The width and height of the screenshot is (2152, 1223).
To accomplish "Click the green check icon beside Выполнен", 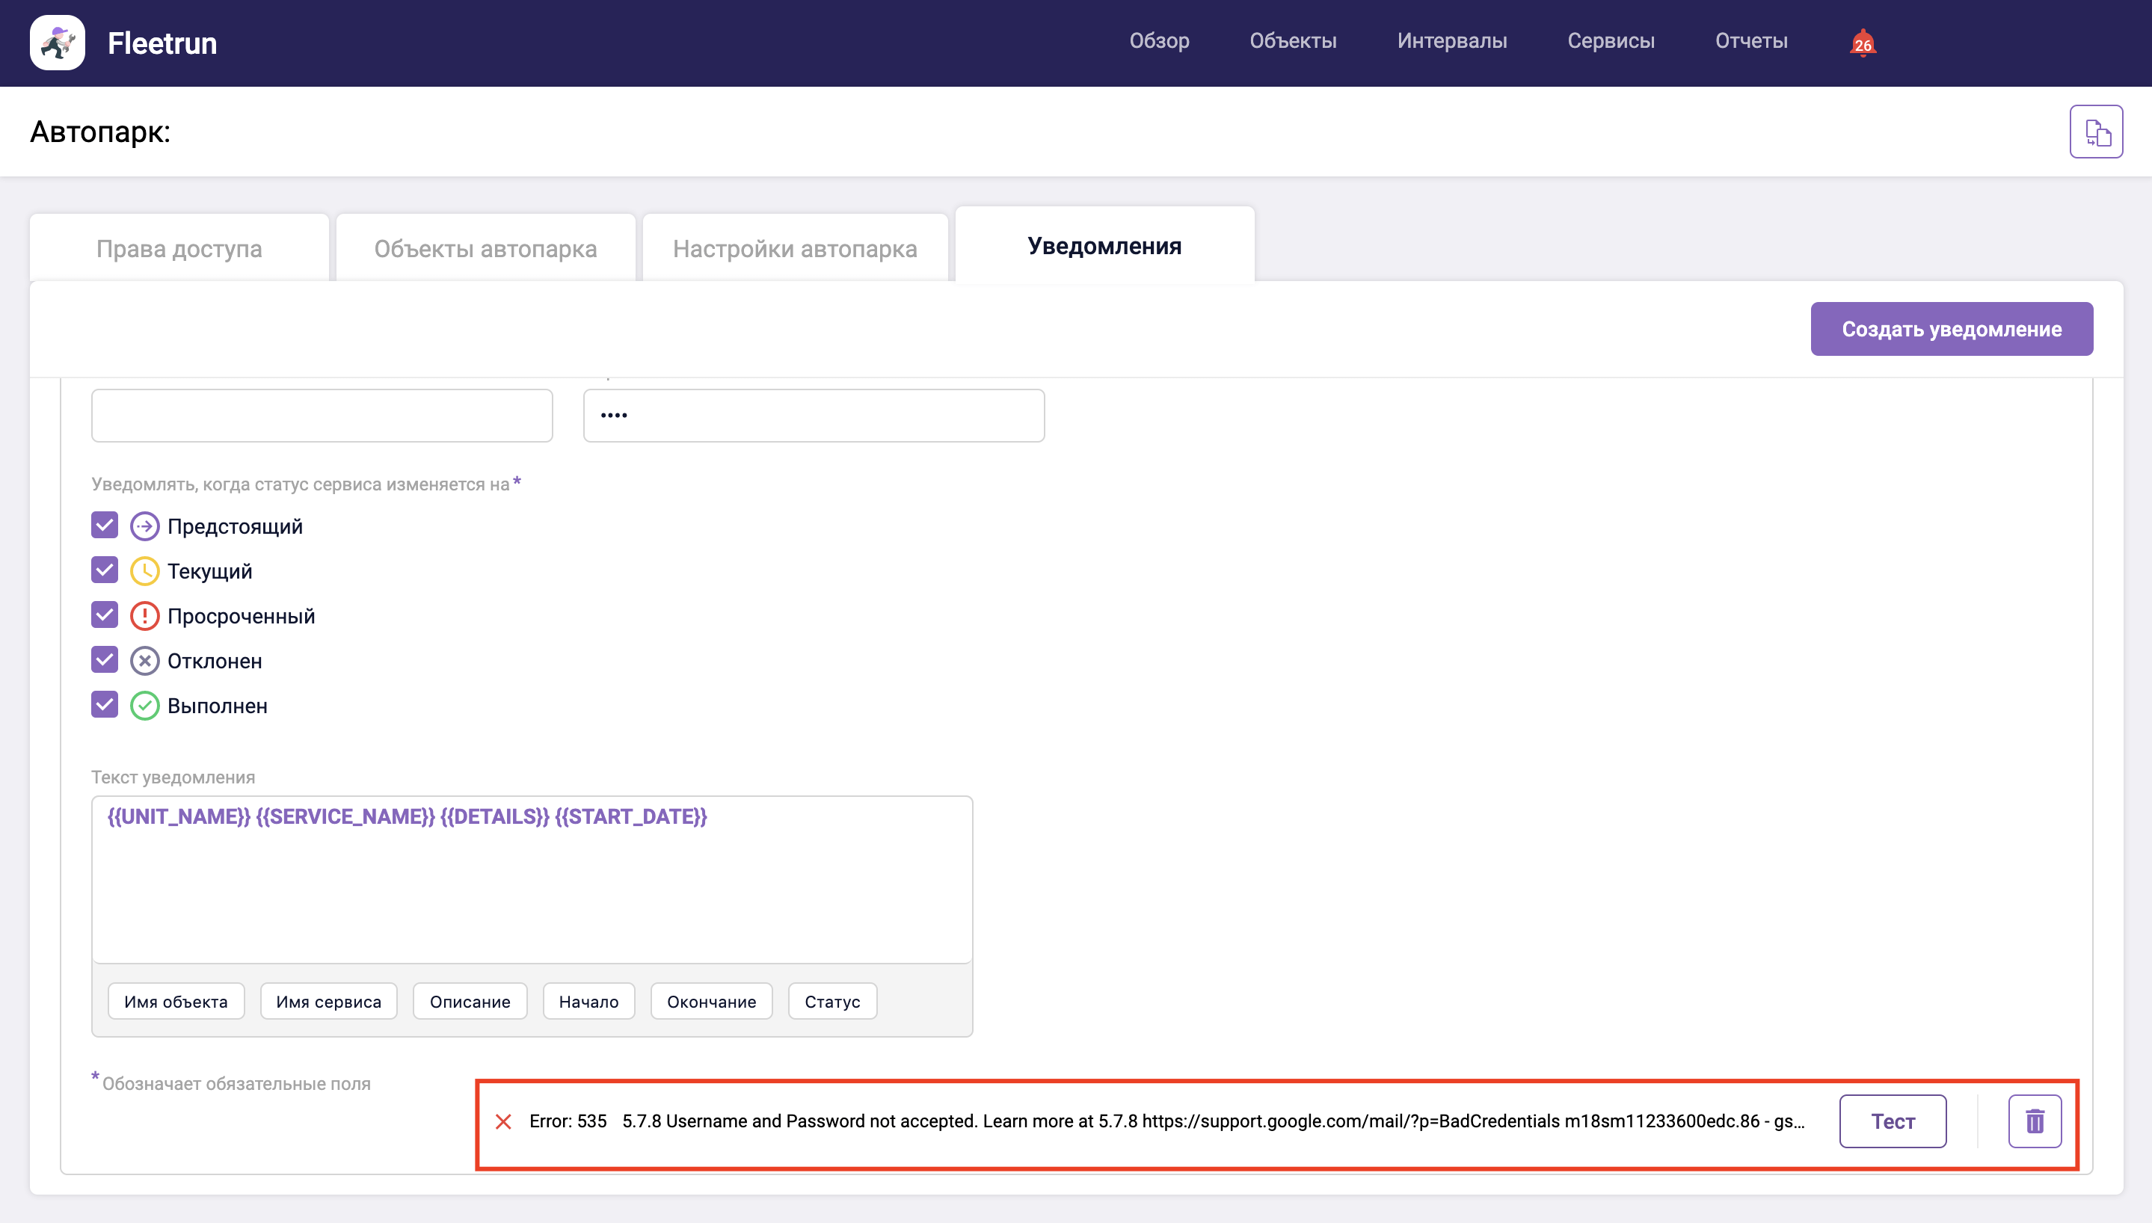I will point(144,705).
